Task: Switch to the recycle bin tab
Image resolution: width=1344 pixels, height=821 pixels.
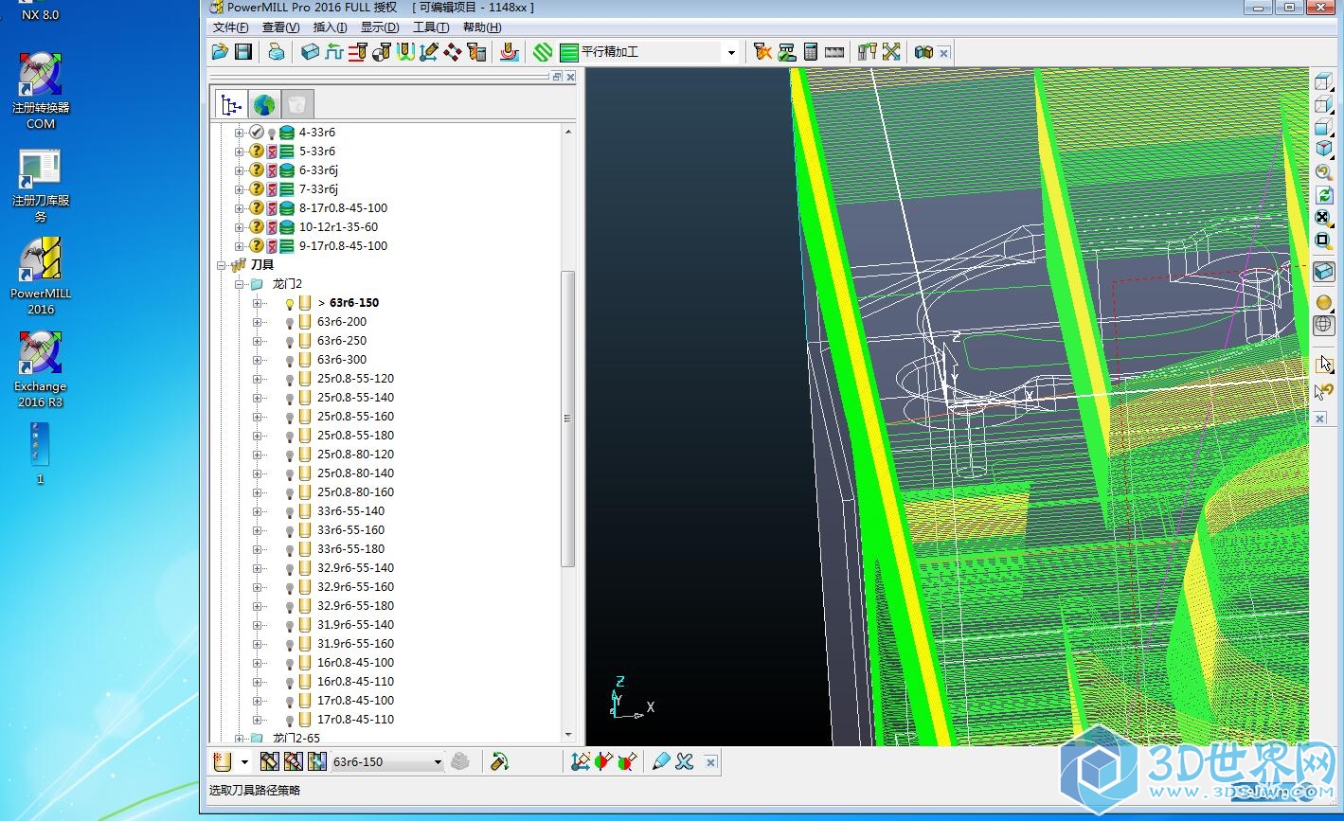Action: (297, 104)
